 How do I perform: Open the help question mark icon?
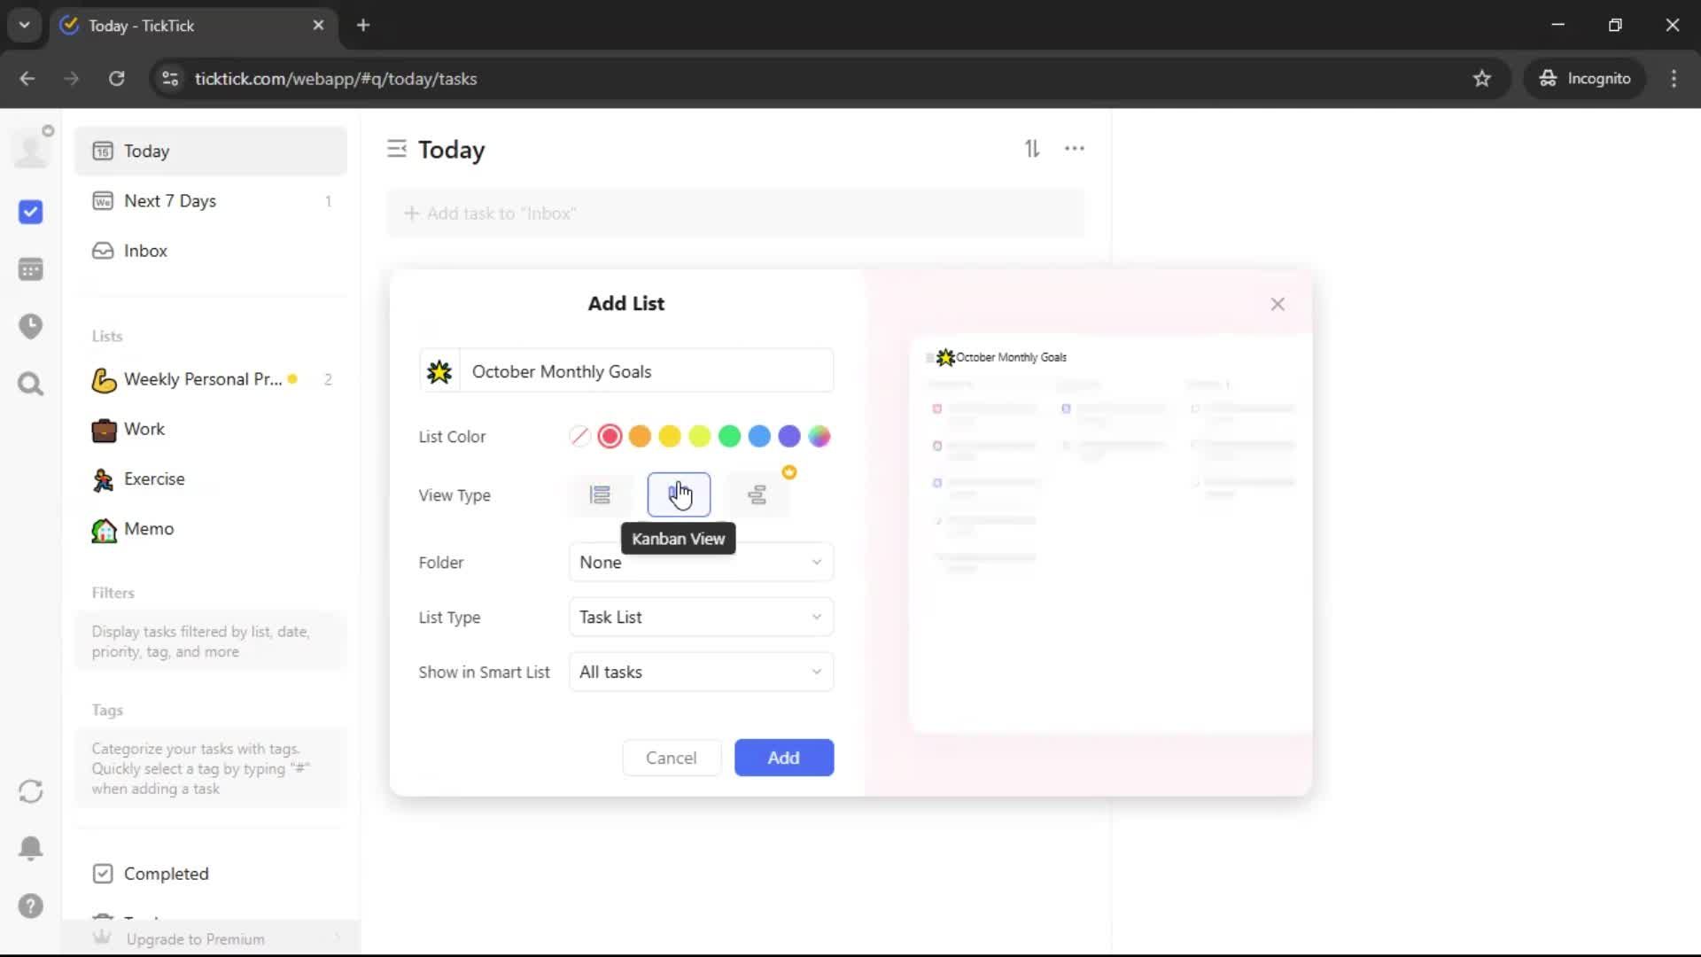pyautogui.click(x=31, y=906)
